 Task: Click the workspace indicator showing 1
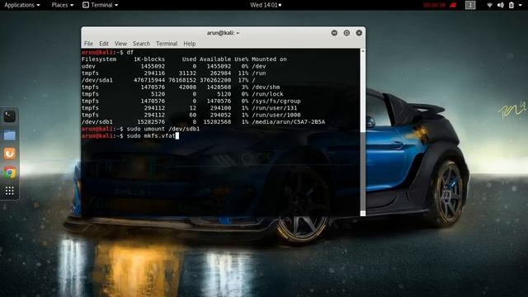coord(470,5)
